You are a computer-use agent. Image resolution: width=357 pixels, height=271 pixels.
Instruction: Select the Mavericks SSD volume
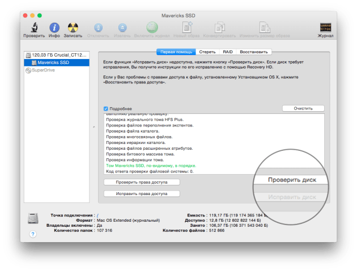pyautogui.click(x=57, y=62)
